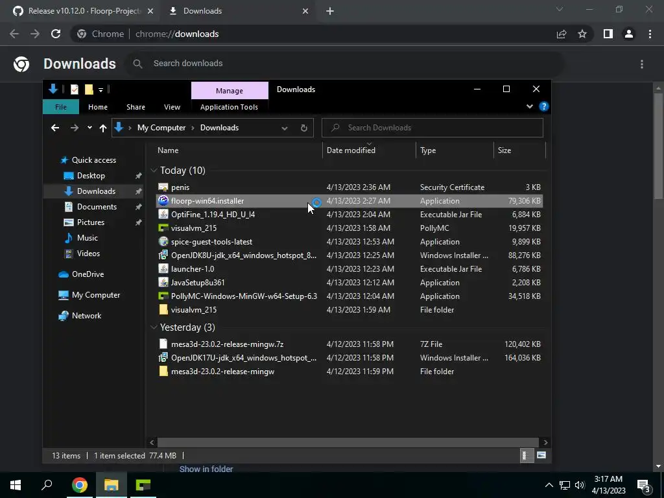Open the Application Tools ribbon tab
The width and height of the screenshot is (664, 498).
[229, 107]
